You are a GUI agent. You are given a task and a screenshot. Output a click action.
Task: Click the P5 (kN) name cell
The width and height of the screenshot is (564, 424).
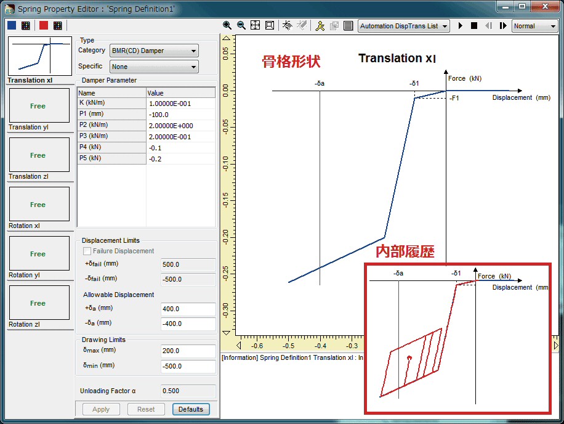click(112, 158)
